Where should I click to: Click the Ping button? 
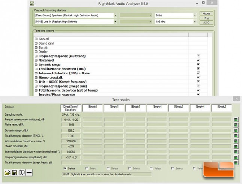[206, 18]
